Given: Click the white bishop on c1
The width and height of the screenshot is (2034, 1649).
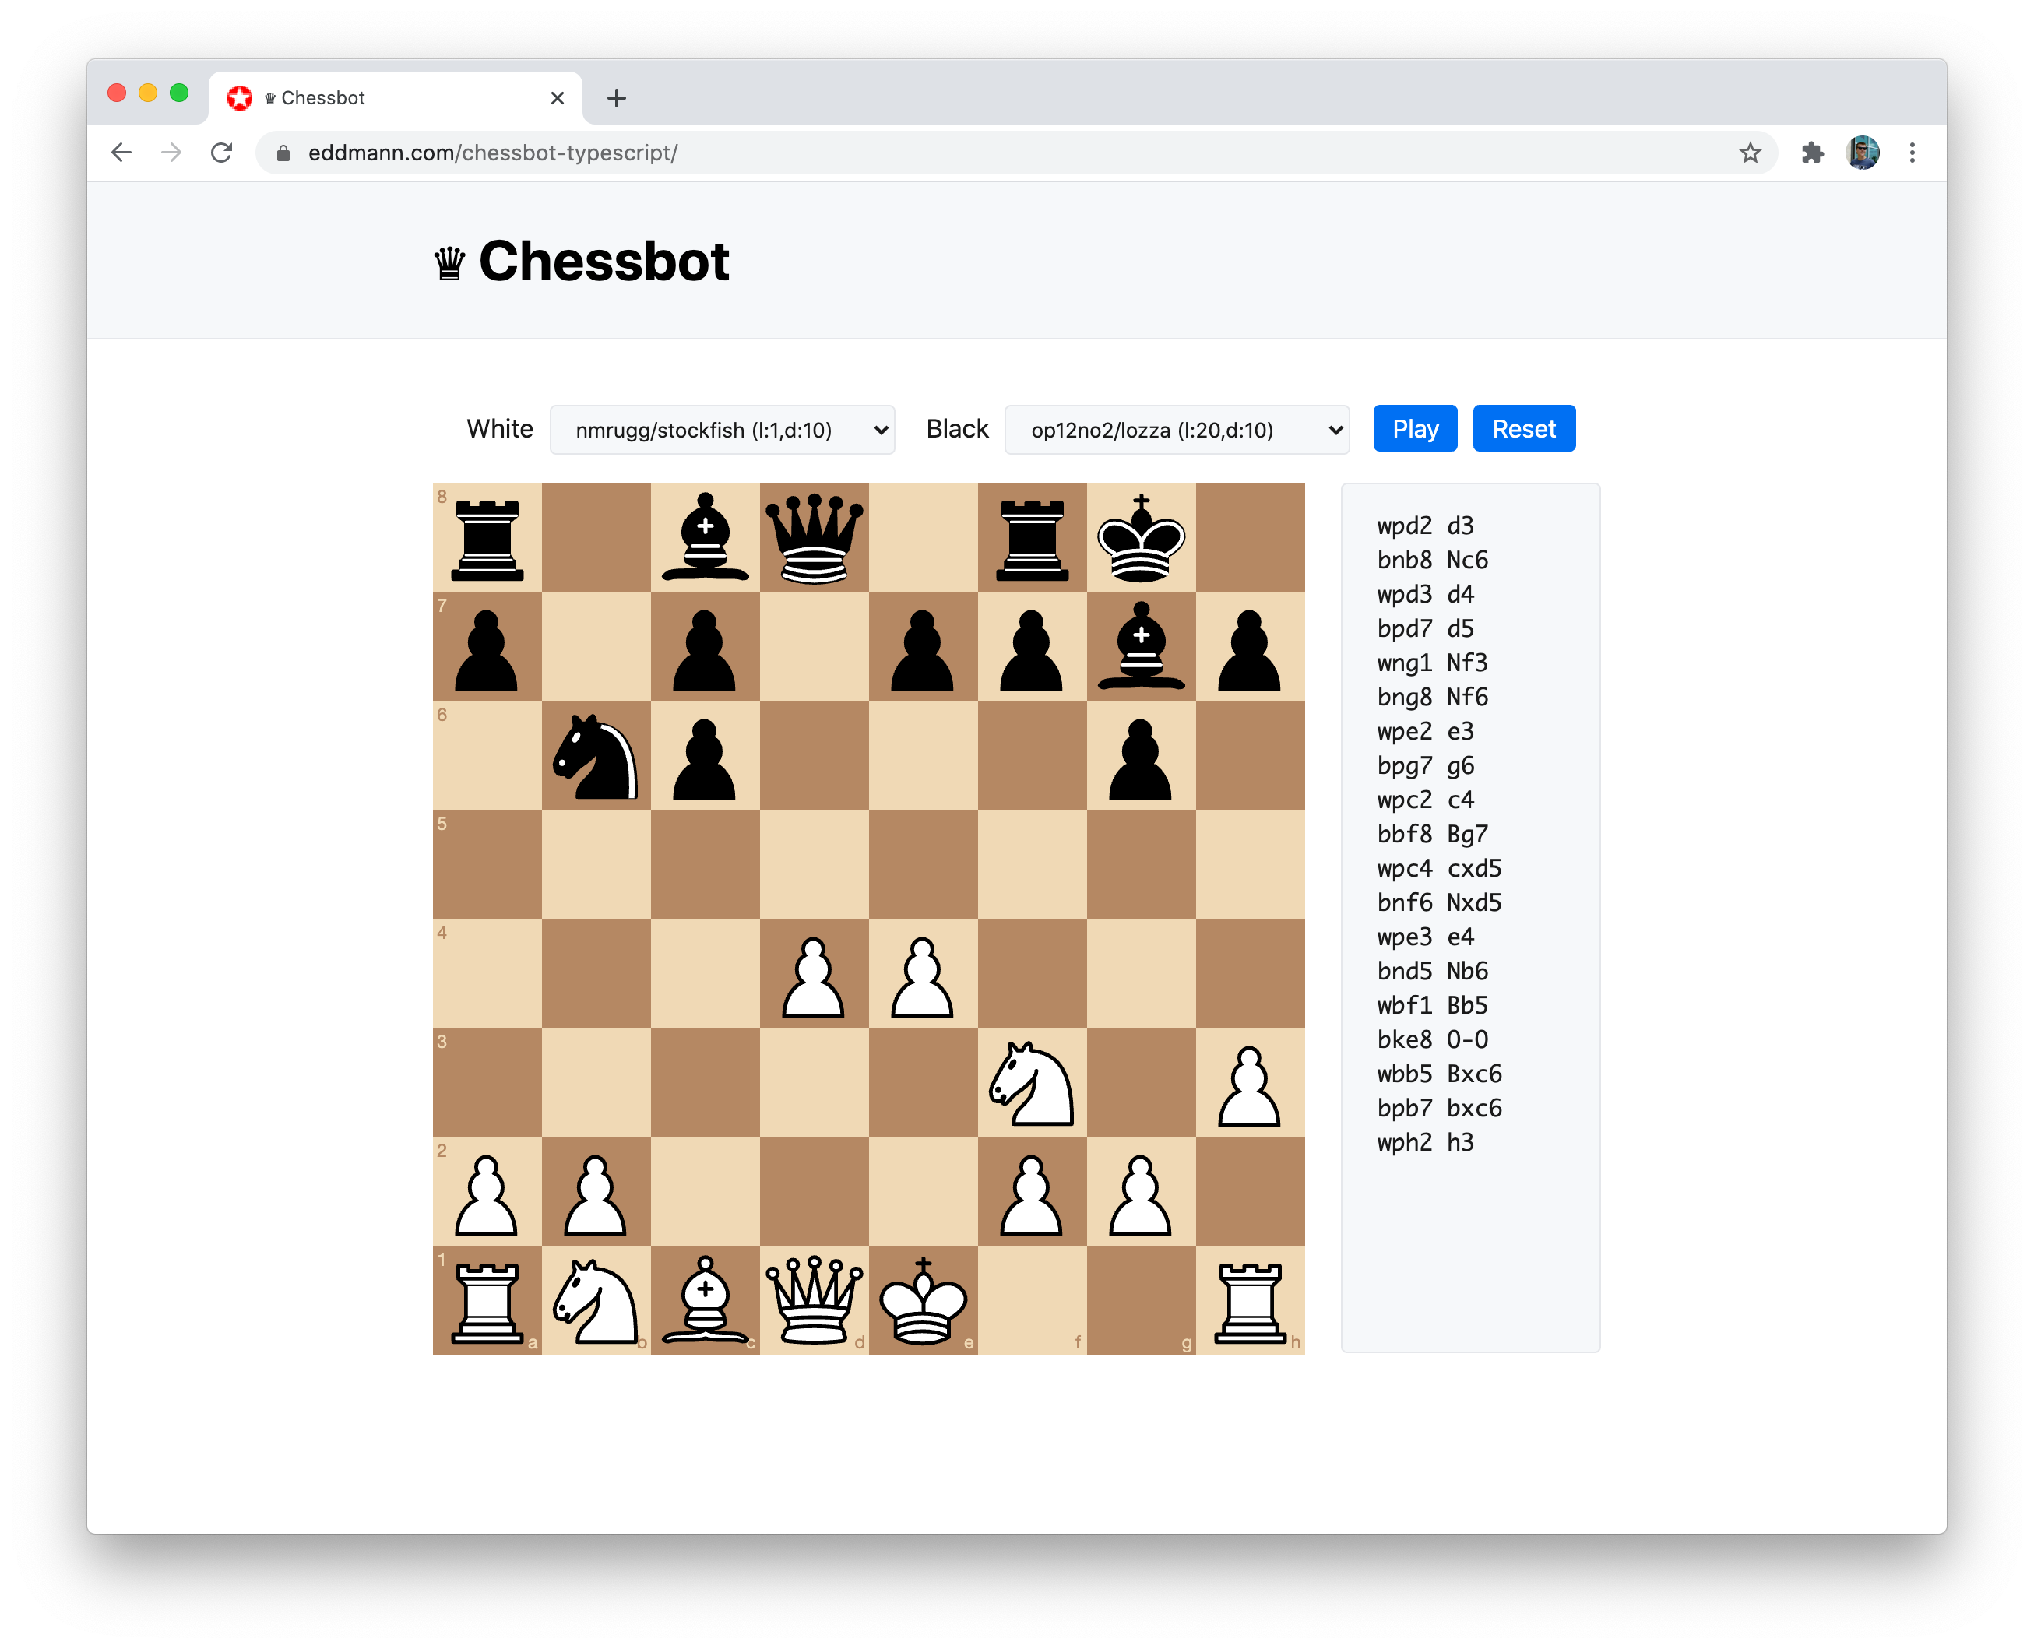Looking at the screenshot, I should [705, 1301].
